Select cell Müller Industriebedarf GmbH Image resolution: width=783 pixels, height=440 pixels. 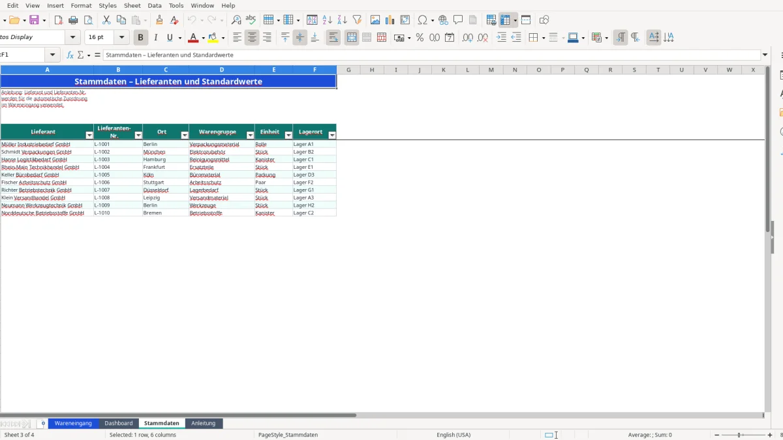[47, 144]
